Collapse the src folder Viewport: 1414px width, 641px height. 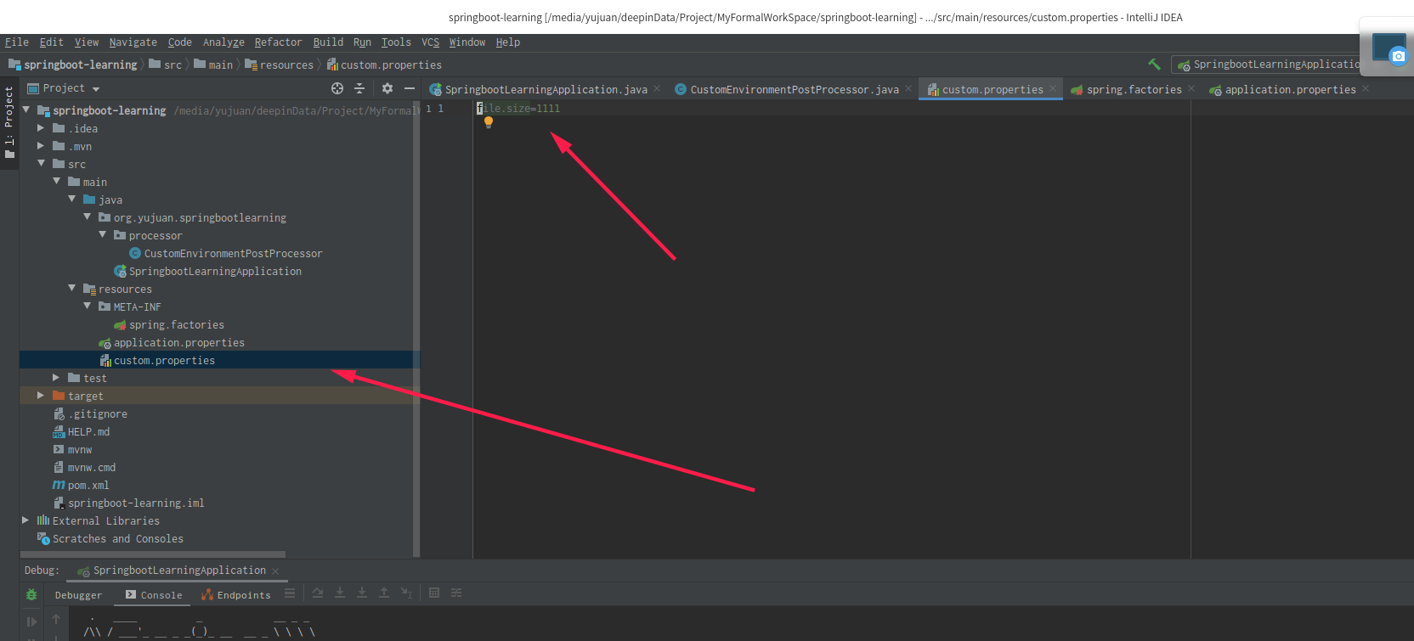coord(40,163)
